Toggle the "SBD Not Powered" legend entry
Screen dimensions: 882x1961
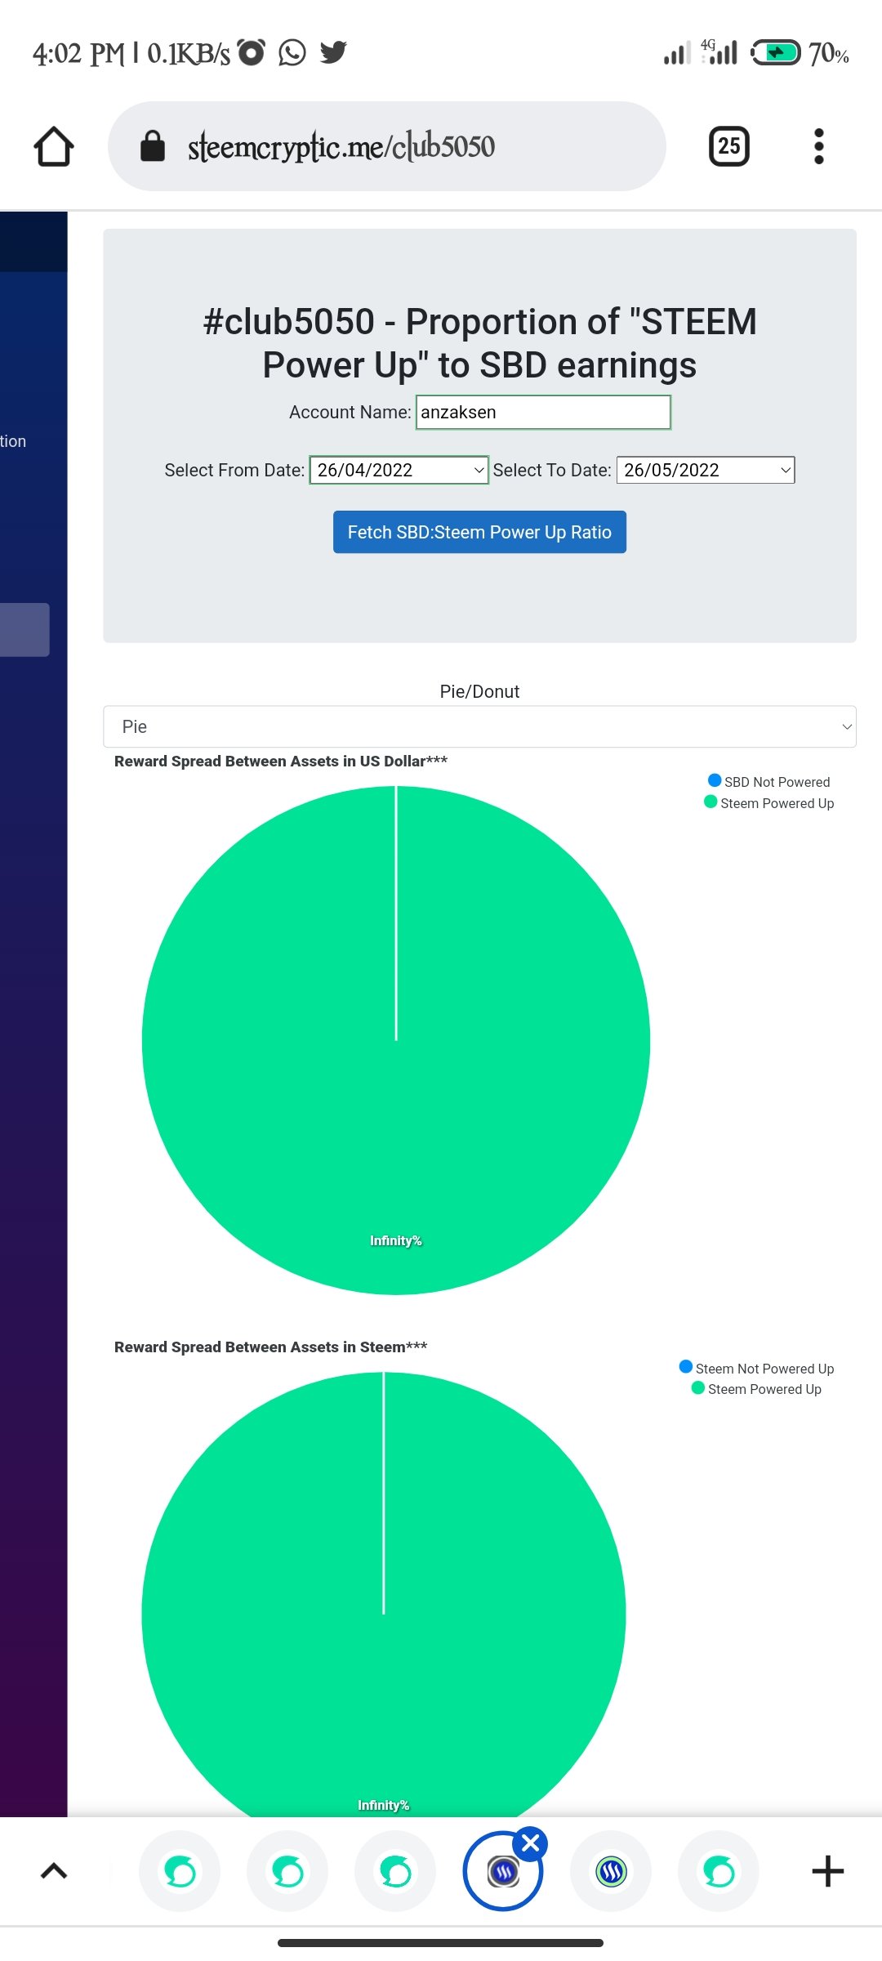pos(768,782)
